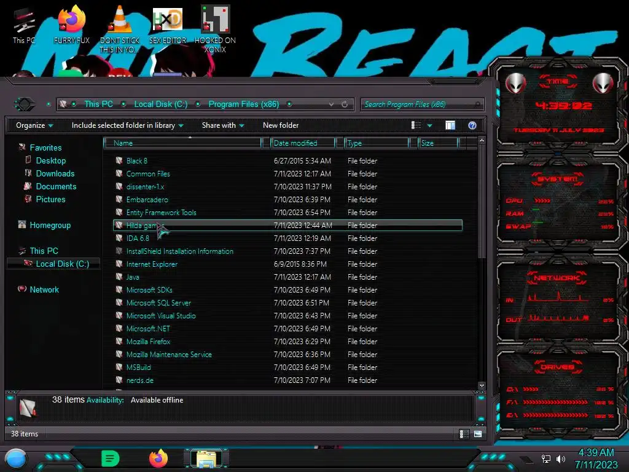
Task: Click the search magnifier icon
Action: [477, 104]
